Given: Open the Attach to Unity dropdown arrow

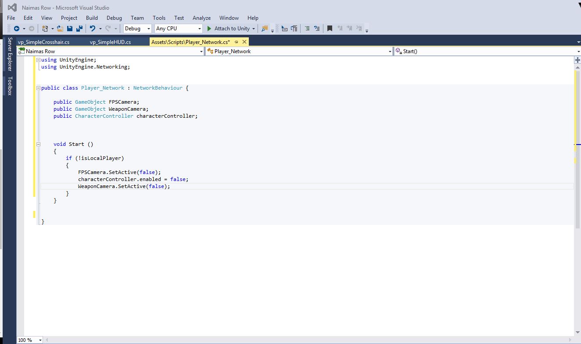Looking at the screenshot, I should (253, 29).
